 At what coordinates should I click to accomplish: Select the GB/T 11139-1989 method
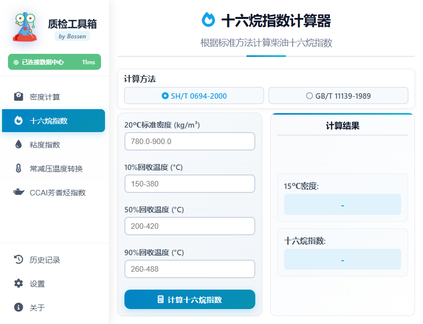(x=338, y=96)
